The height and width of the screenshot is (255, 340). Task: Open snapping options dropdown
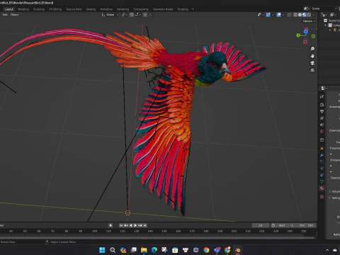coord(138,15)
